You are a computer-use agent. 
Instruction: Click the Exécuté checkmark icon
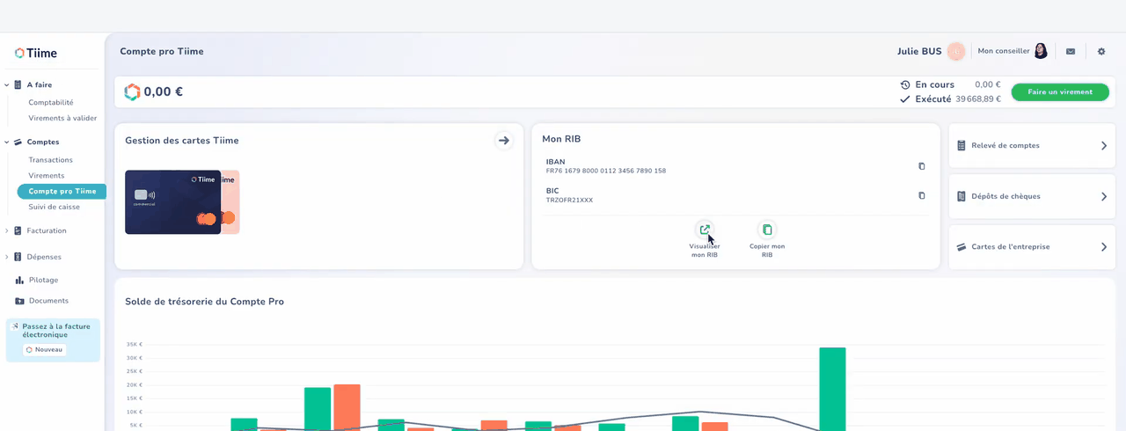905,99
